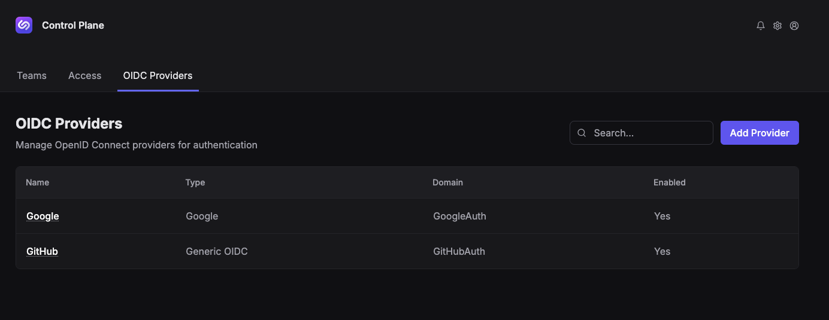Click the Domain column header
The image size is (829, 320).
[448, 182]
